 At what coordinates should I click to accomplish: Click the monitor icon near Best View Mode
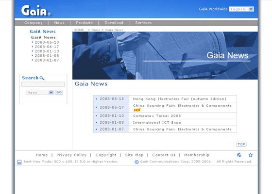point(19,162)
